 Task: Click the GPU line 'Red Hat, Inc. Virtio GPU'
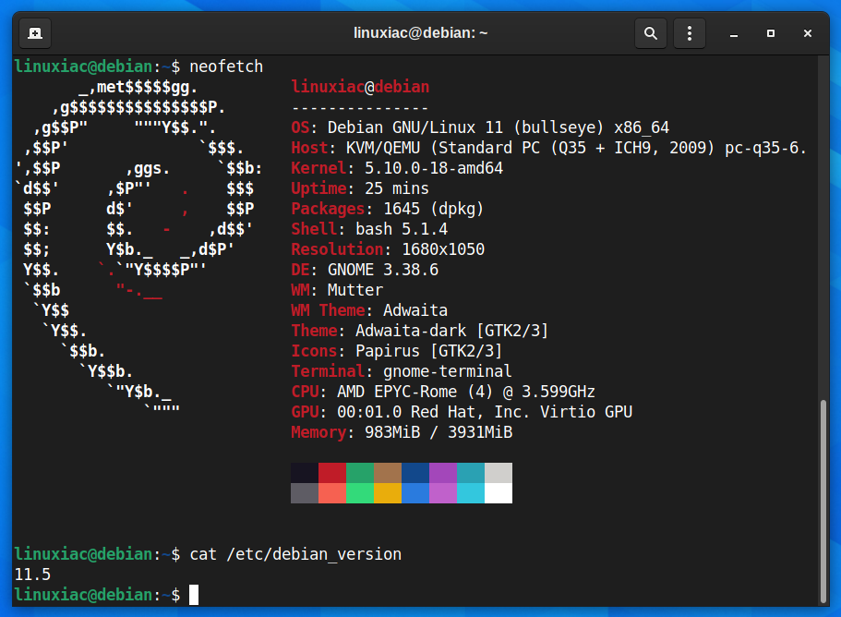[522, 412]
